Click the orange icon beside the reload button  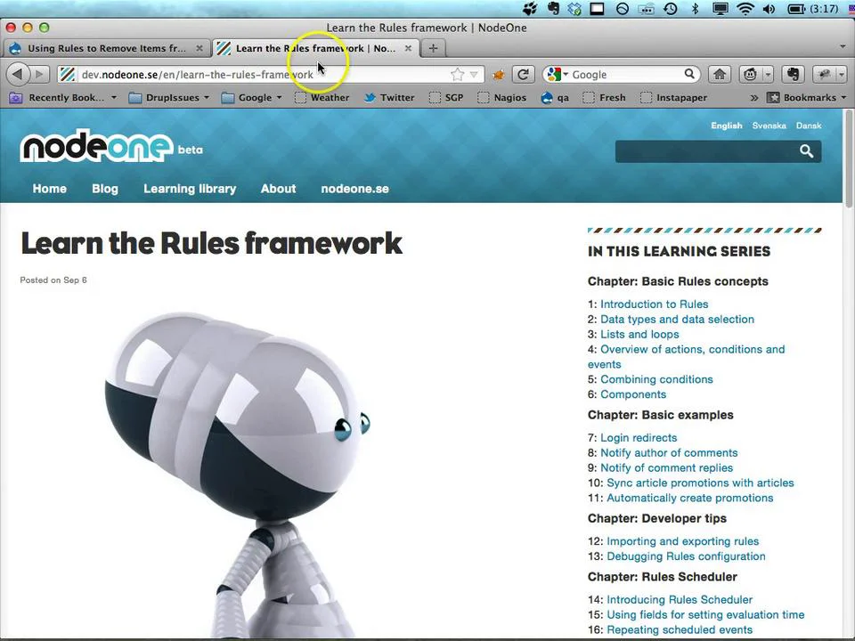click(498, 75)
